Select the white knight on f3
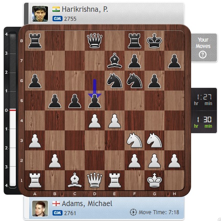221x221 pixels. [135, 140]
